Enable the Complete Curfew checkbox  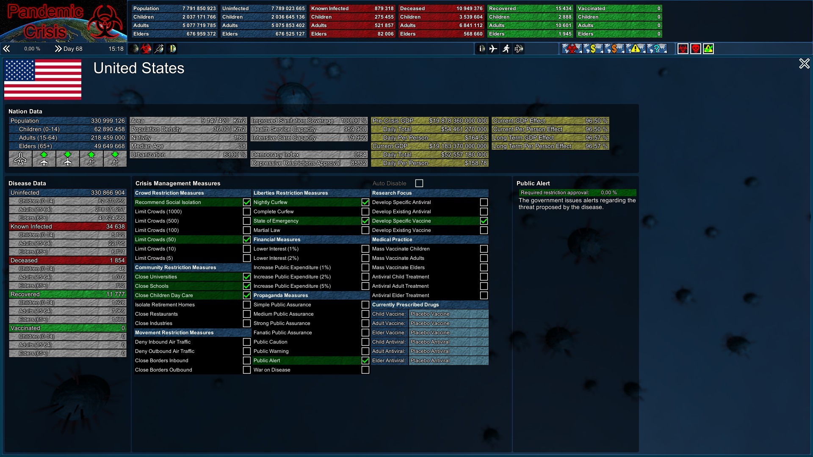(365, 212)
